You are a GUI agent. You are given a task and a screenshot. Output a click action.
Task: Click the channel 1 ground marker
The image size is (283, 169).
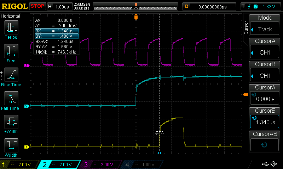[x=27, y=147]
